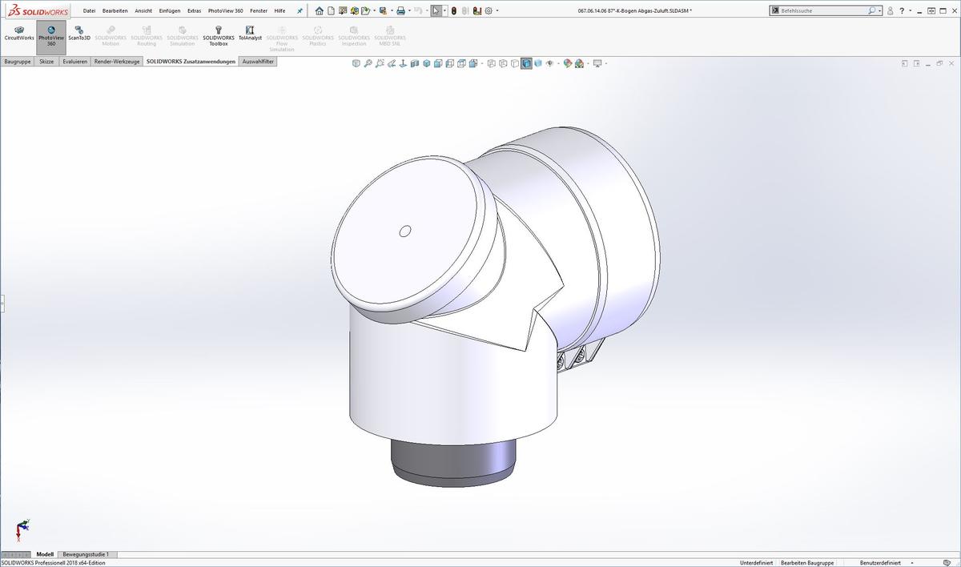Screen dimensions: 961x567
Task: Click the Home icon in the top toolbar
Action: 320,10
